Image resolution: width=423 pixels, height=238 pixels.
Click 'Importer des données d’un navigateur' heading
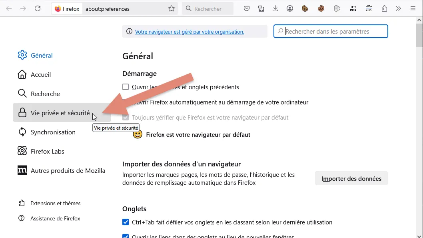(182, 164)
